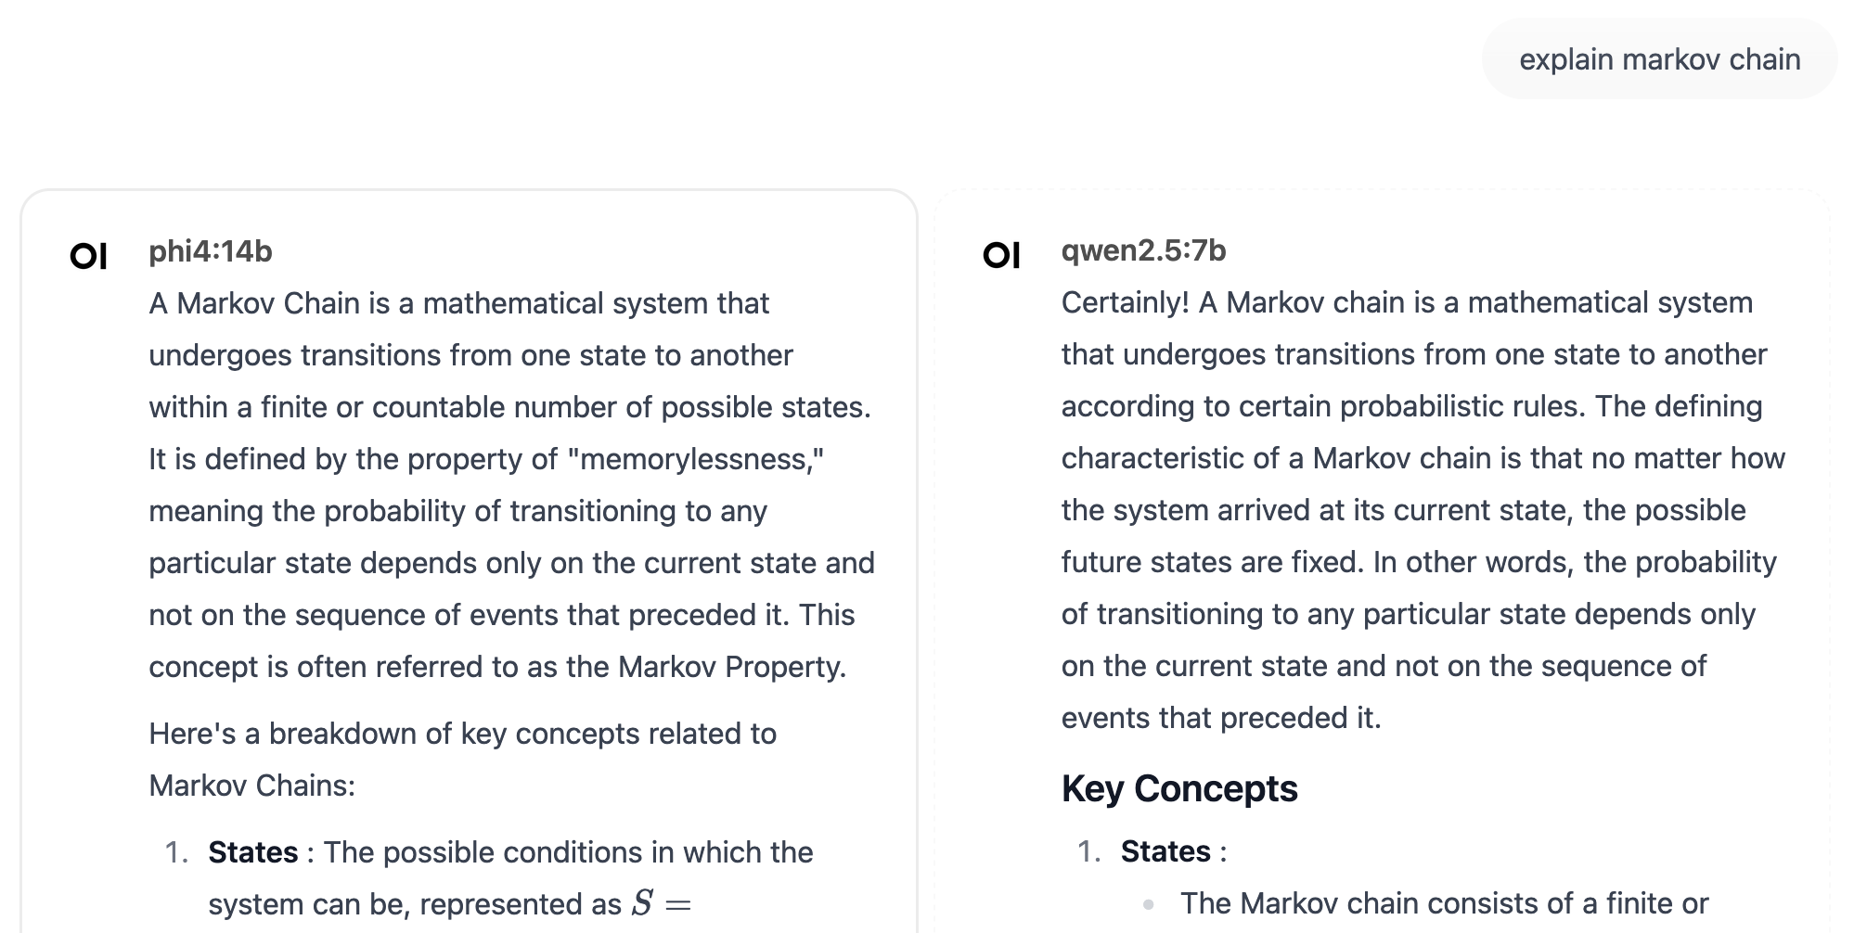
Task: Click bold 'States' item in qwen response
Action: (x=1165, y=850)
